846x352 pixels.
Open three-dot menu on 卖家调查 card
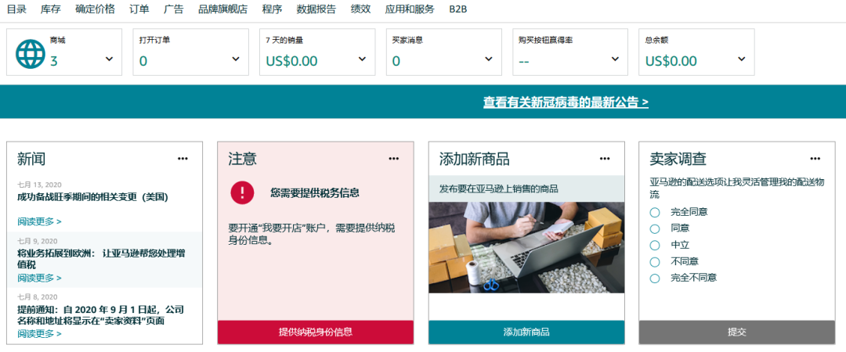pyautogui.click(x=815, y=159)
